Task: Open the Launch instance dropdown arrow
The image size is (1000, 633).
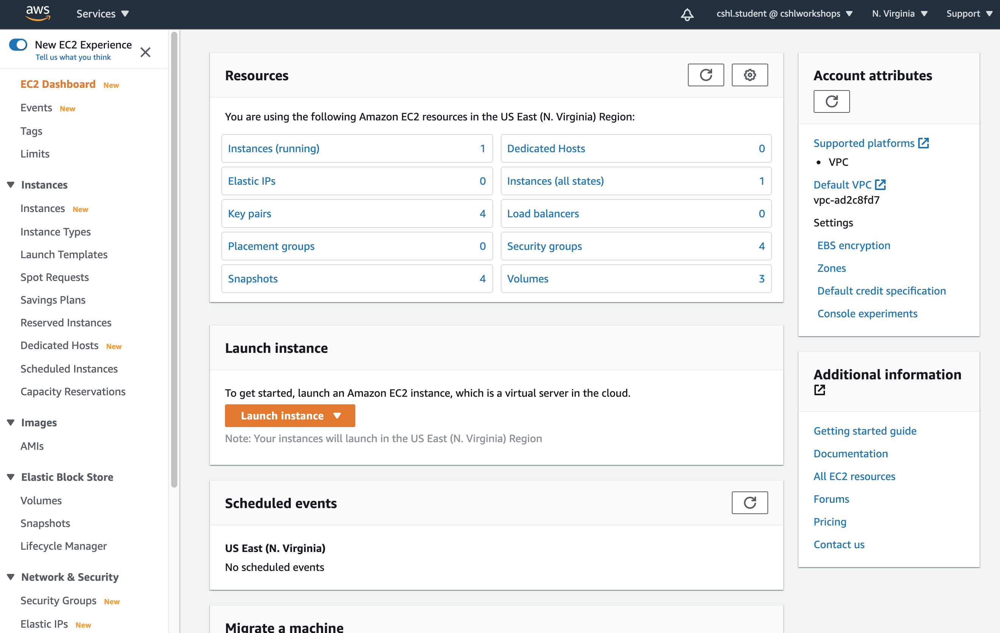Action: point(337,415)
